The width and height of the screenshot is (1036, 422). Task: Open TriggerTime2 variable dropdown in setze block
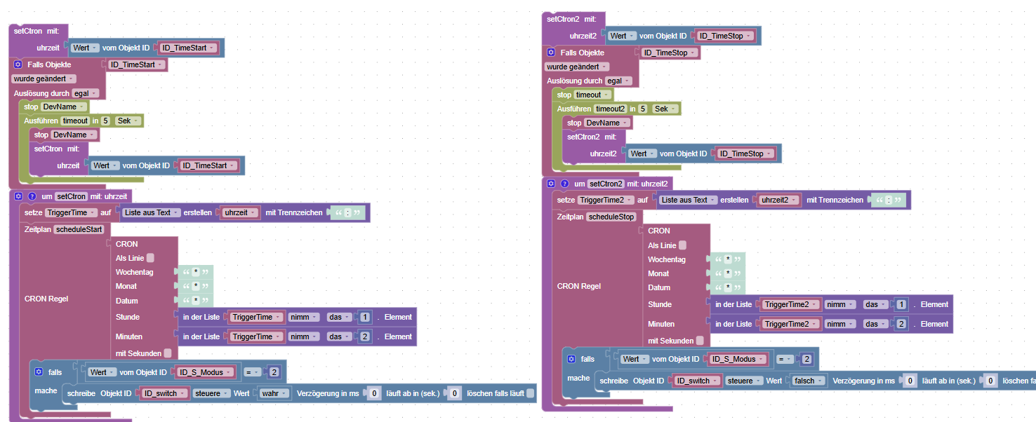click(x=605, y=200)
